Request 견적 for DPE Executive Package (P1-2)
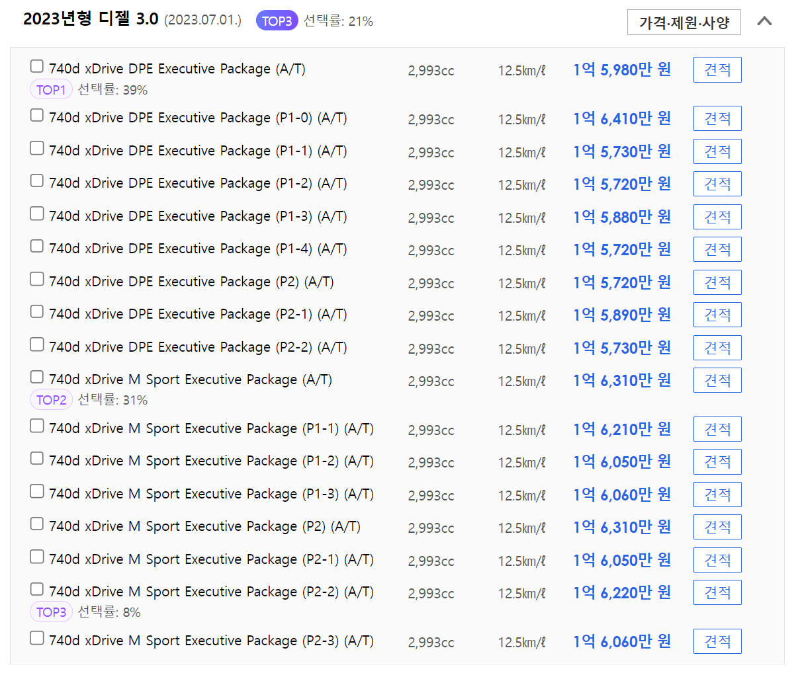 pyautogui.click(x=717, y=184)
